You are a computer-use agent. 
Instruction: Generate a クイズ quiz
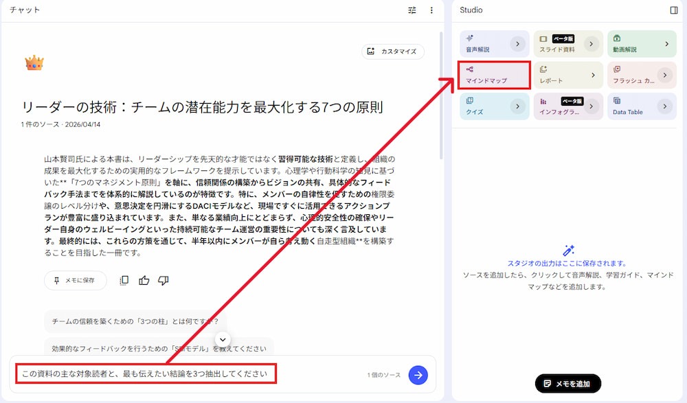pyautogui.click(x=494, y=106)
